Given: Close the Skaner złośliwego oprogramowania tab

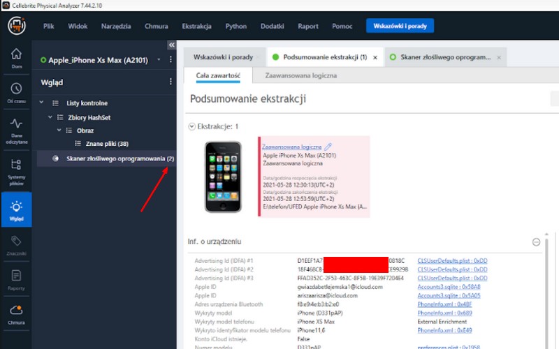Looking at the screenshot, I should pos(499,57).
